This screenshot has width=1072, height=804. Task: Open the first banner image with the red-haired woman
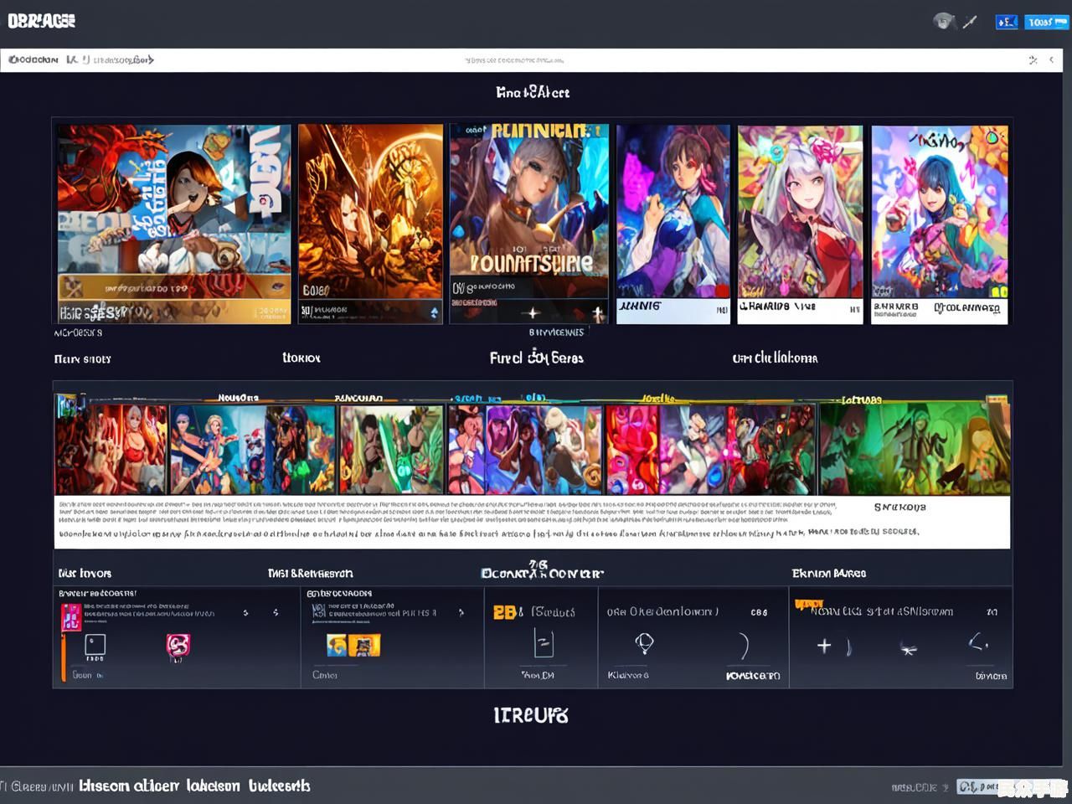click(x=111, y=449)
